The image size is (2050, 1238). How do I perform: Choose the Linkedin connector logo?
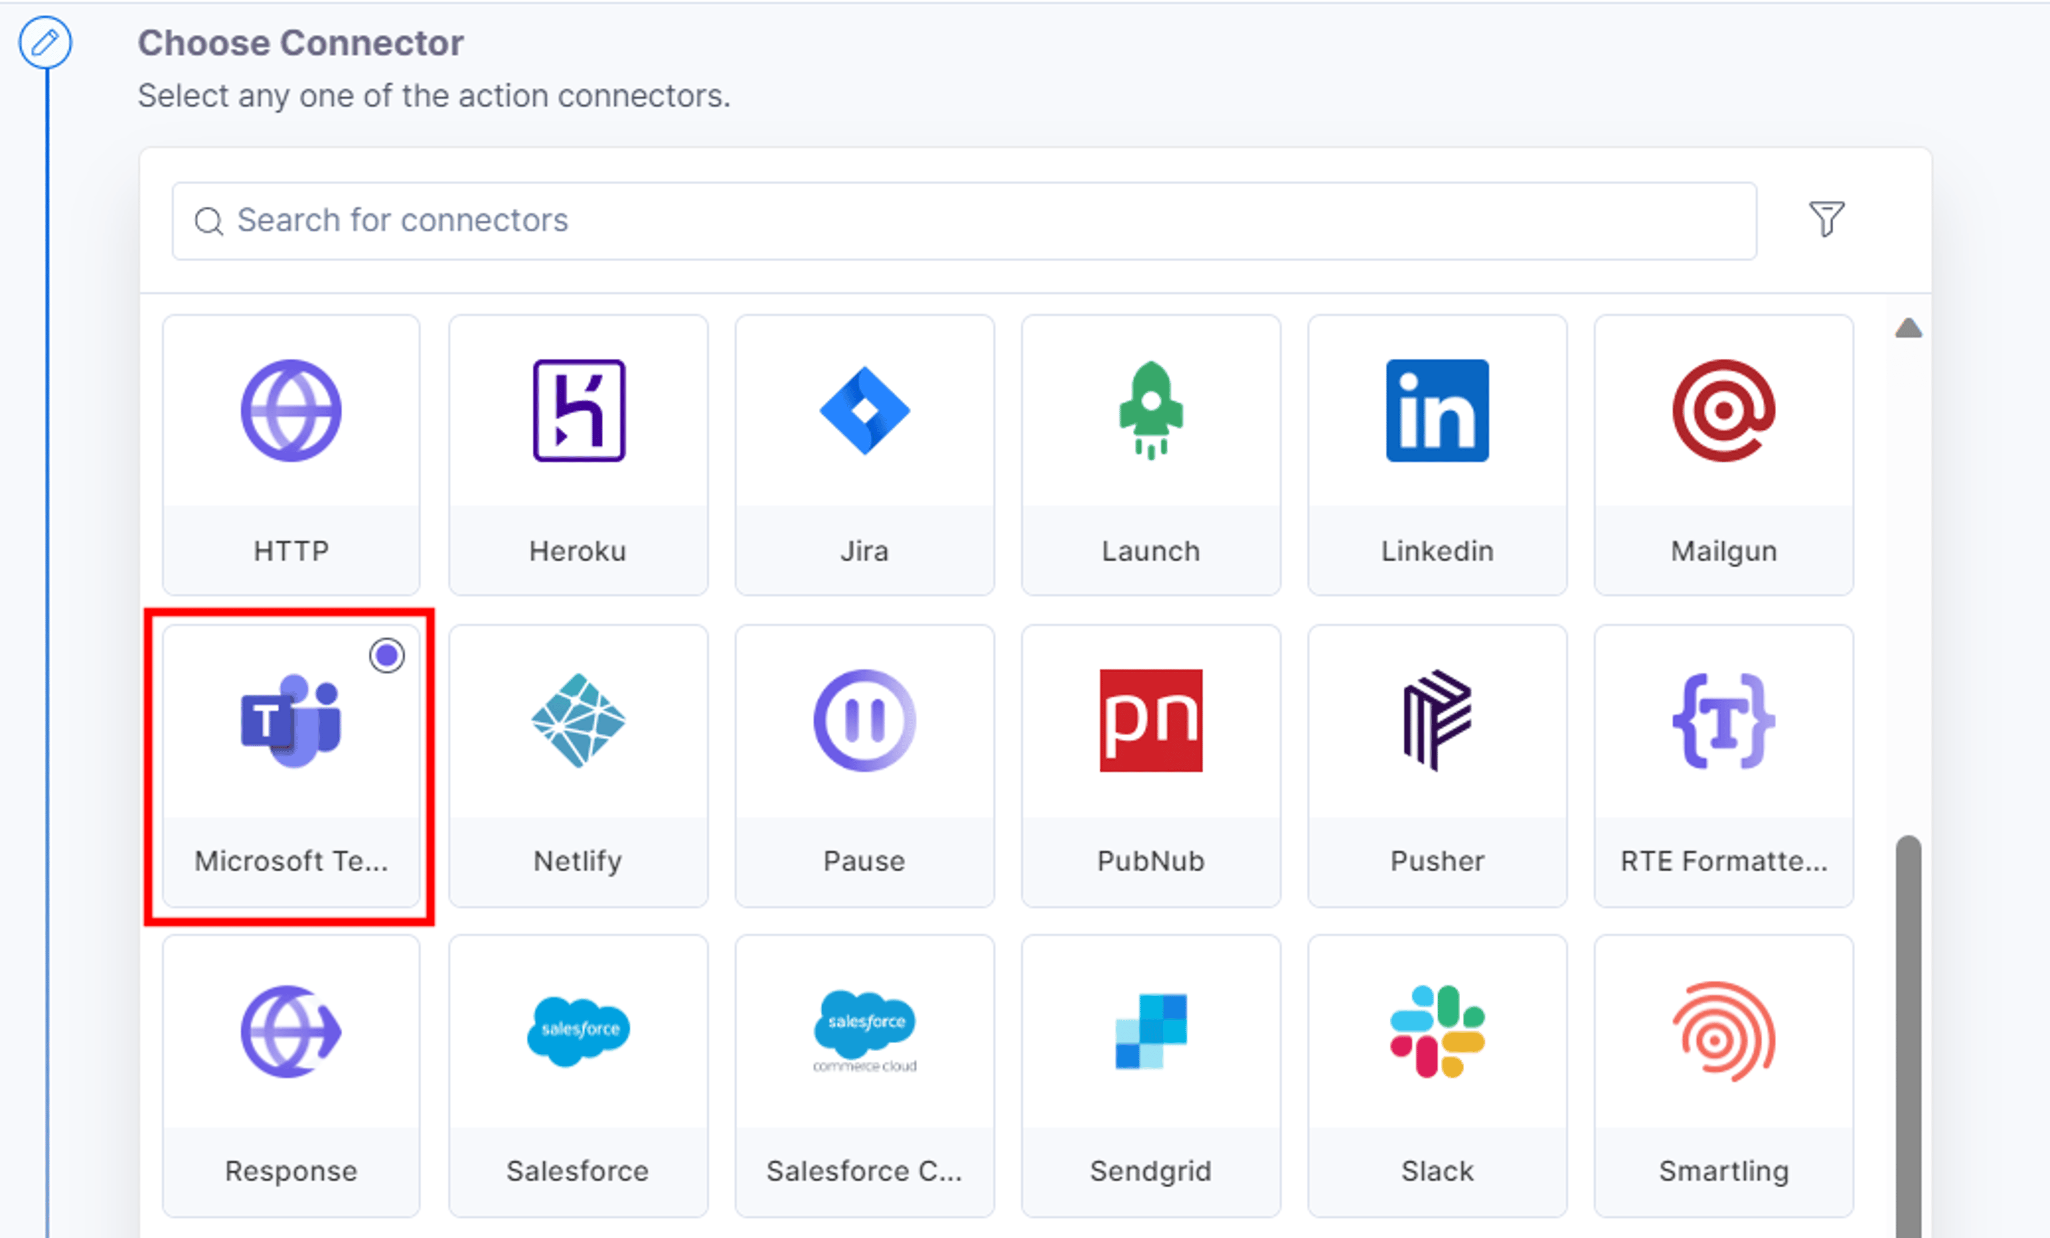tap(1438, 411)
